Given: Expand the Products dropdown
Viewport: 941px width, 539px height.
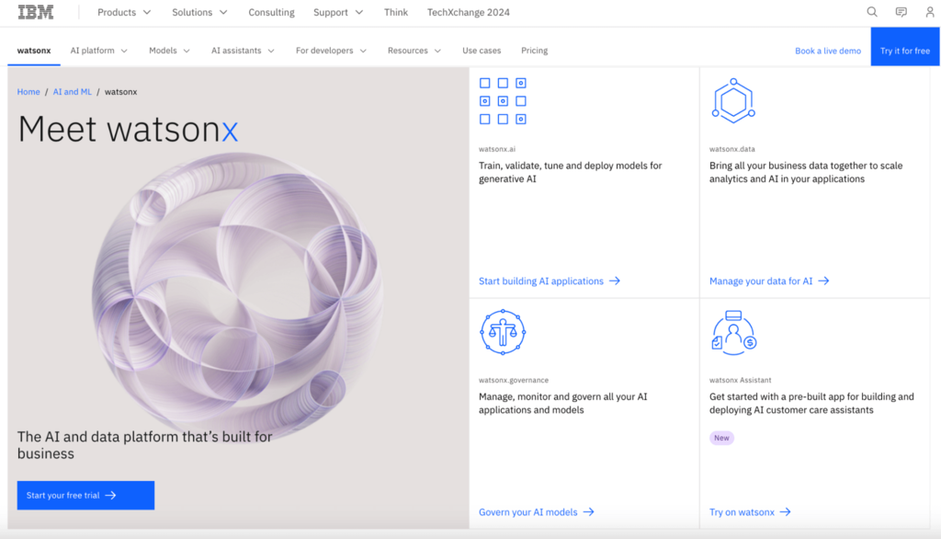Looking at the screenshot, I should pyautogui.click(x=123, y=12).
